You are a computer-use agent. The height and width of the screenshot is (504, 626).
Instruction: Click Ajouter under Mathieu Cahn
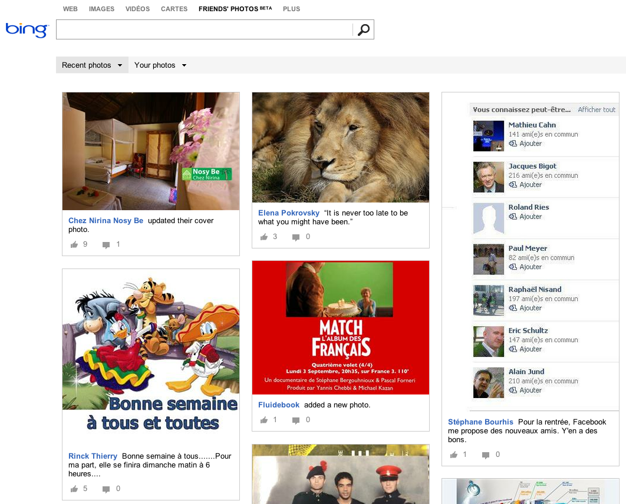[x=531, y=144]
